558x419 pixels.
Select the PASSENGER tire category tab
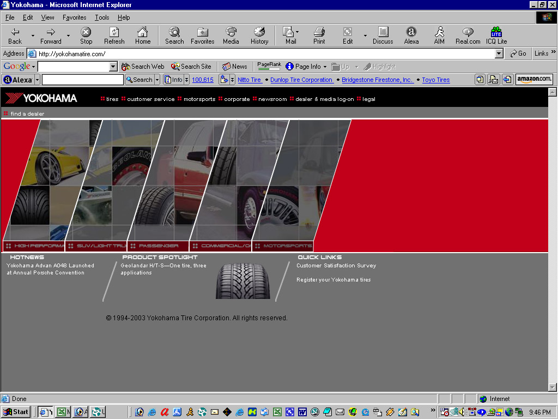(158, 246)
